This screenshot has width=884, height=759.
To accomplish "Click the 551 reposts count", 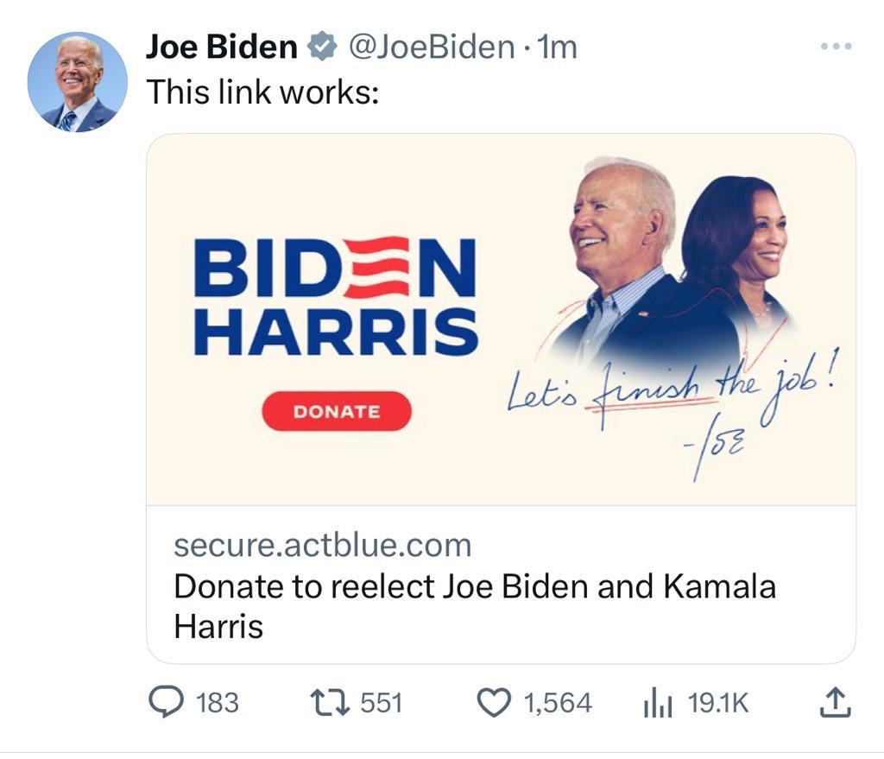I will tap(381, 705).
